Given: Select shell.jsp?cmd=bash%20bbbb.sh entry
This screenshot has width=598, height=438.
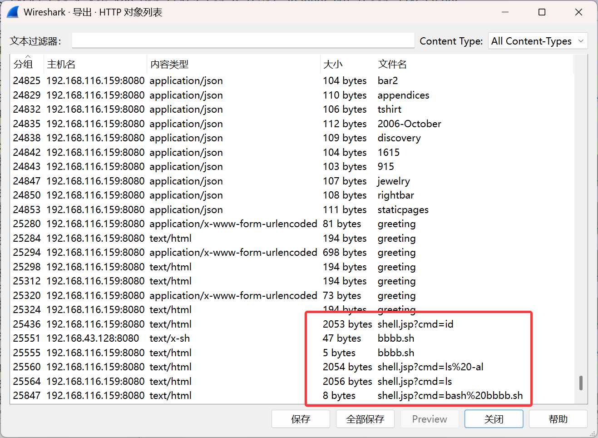Looking at the screenshot, I should click(292, 396).
